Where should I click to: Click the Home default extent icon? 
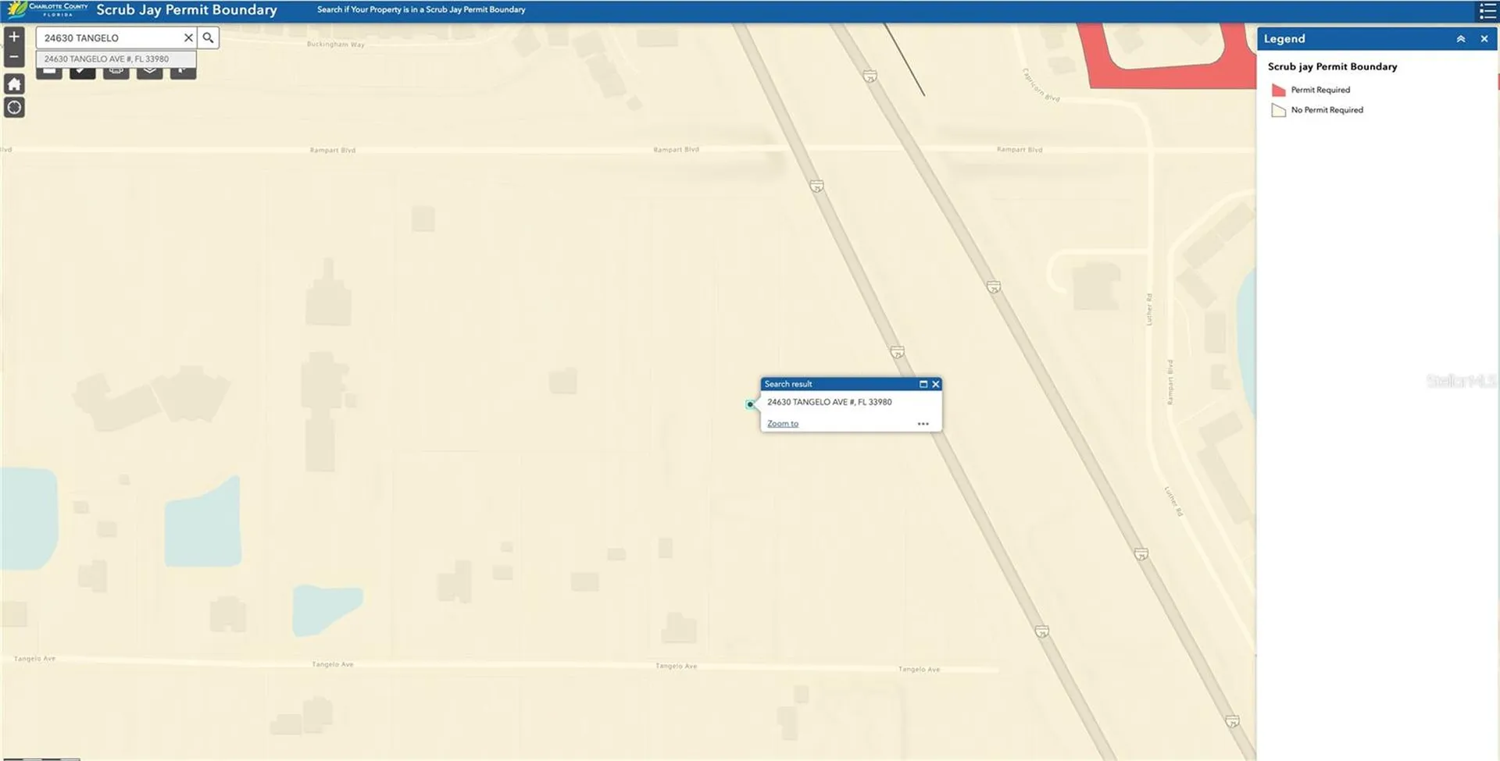[x=14, y=84]
